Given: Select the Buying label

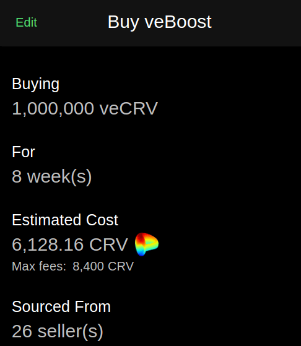Looking at the screenshot, I should coord(35,84).
